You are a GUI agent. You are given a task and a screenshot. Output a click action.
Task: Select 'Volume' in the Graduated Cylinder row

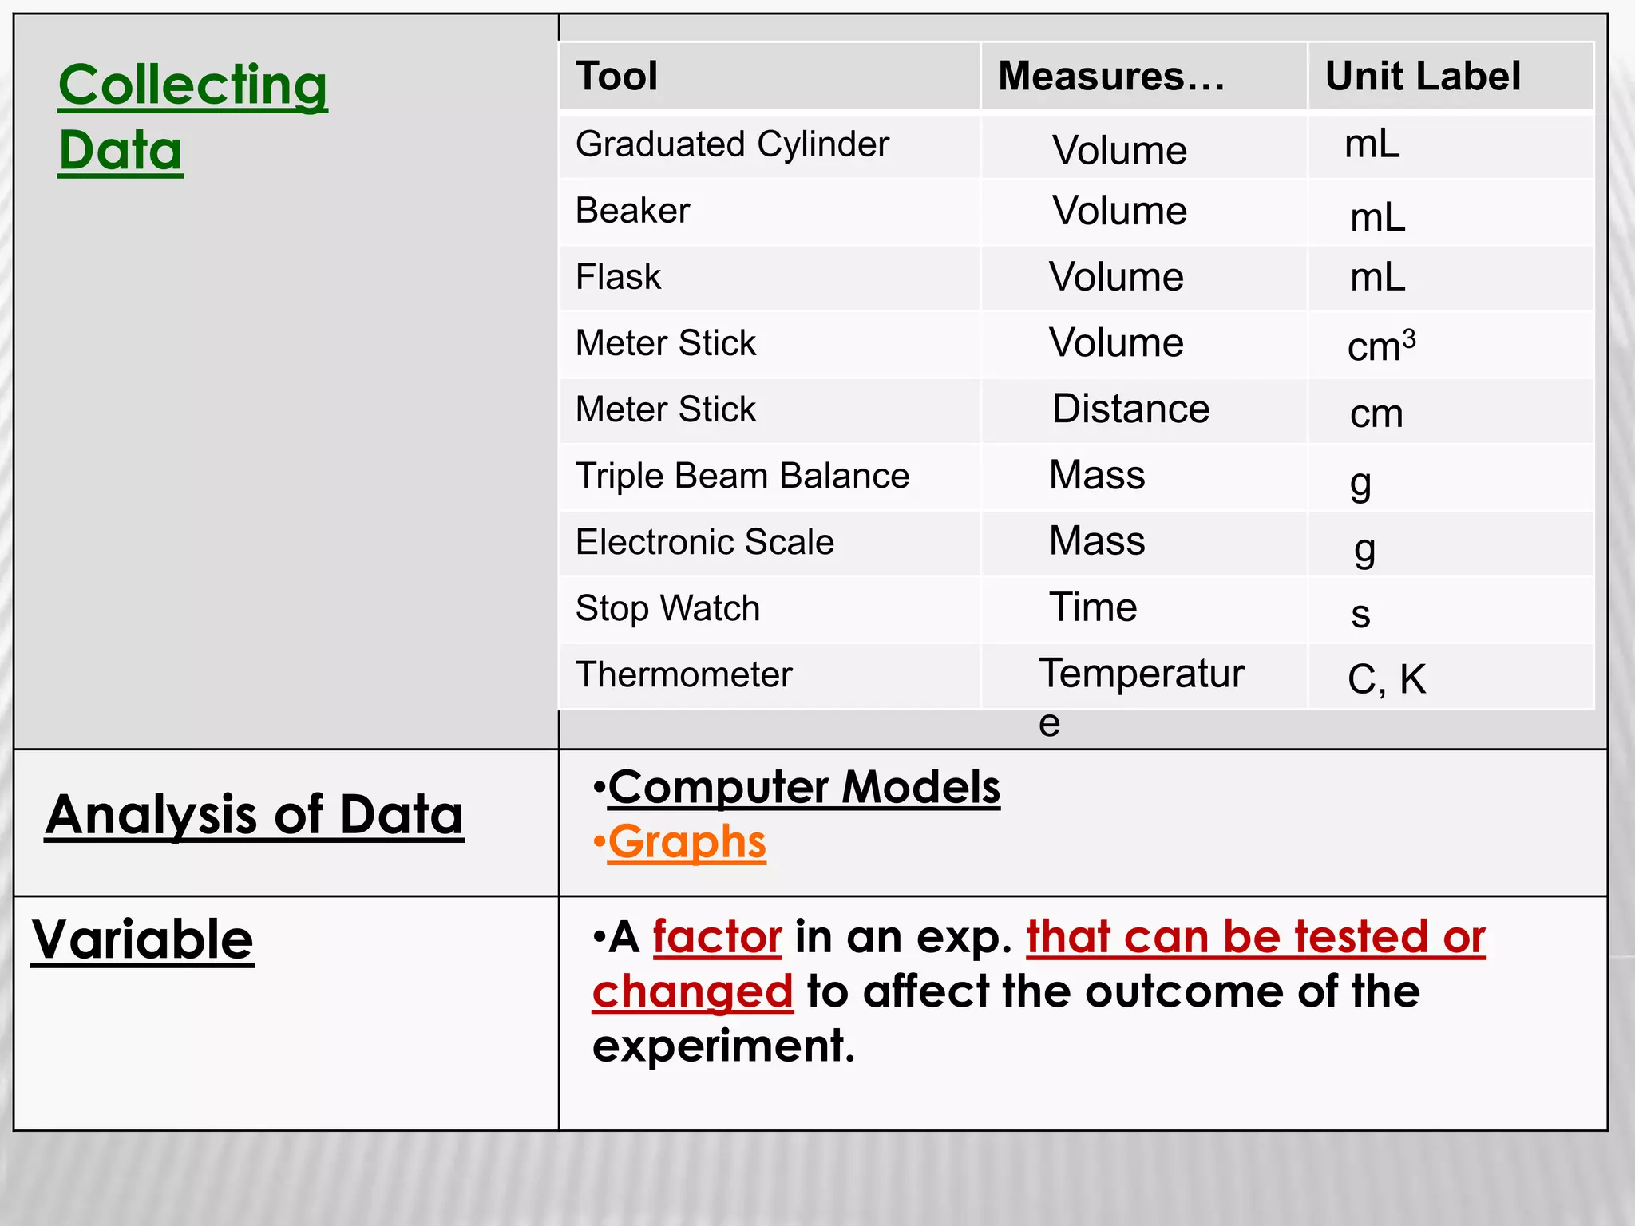[1119, 150]
